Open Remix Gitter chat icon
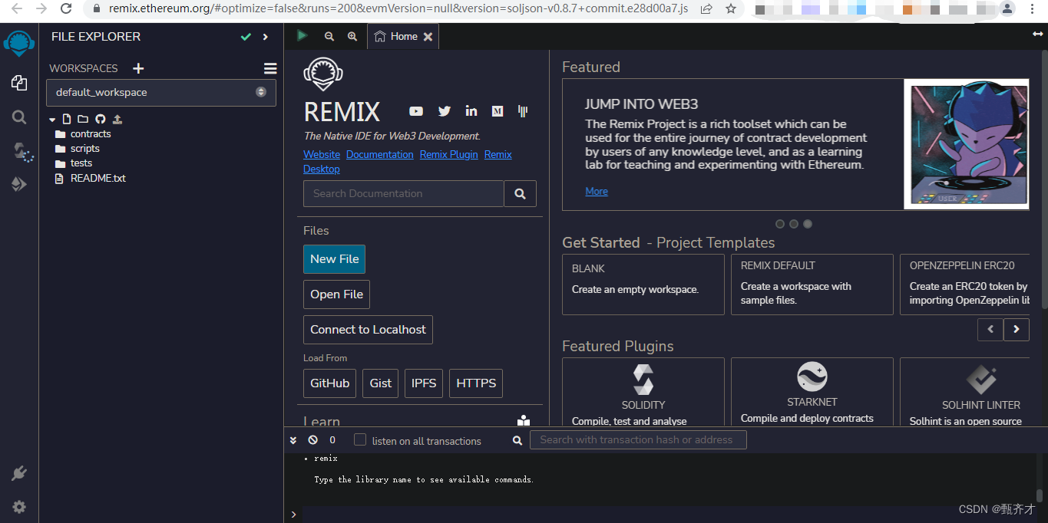The width and height of the screenshot is (1048, 523). point(524,111)
